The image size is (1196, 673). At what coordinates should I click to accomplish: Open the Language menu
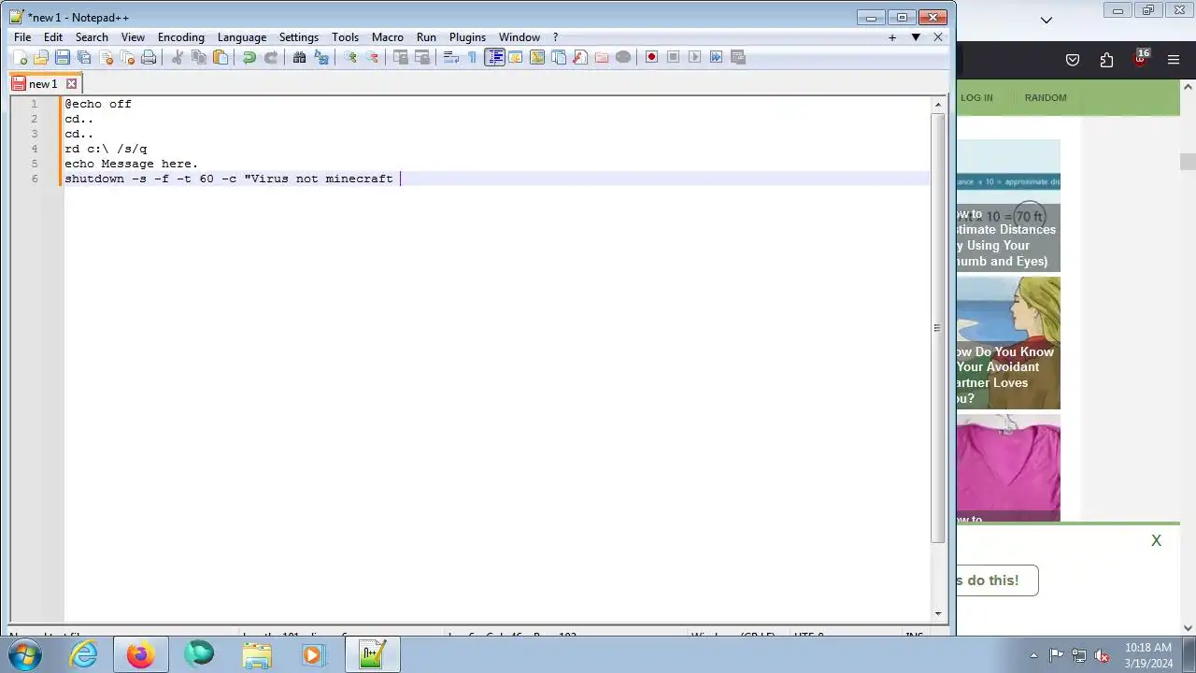coord(242,37)
